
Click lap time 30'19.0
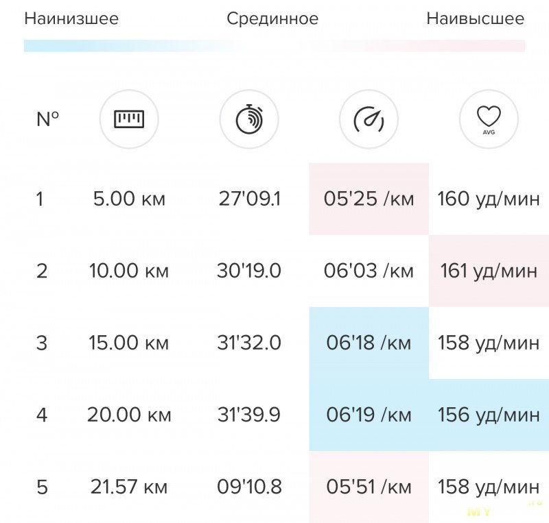[249, 271]
